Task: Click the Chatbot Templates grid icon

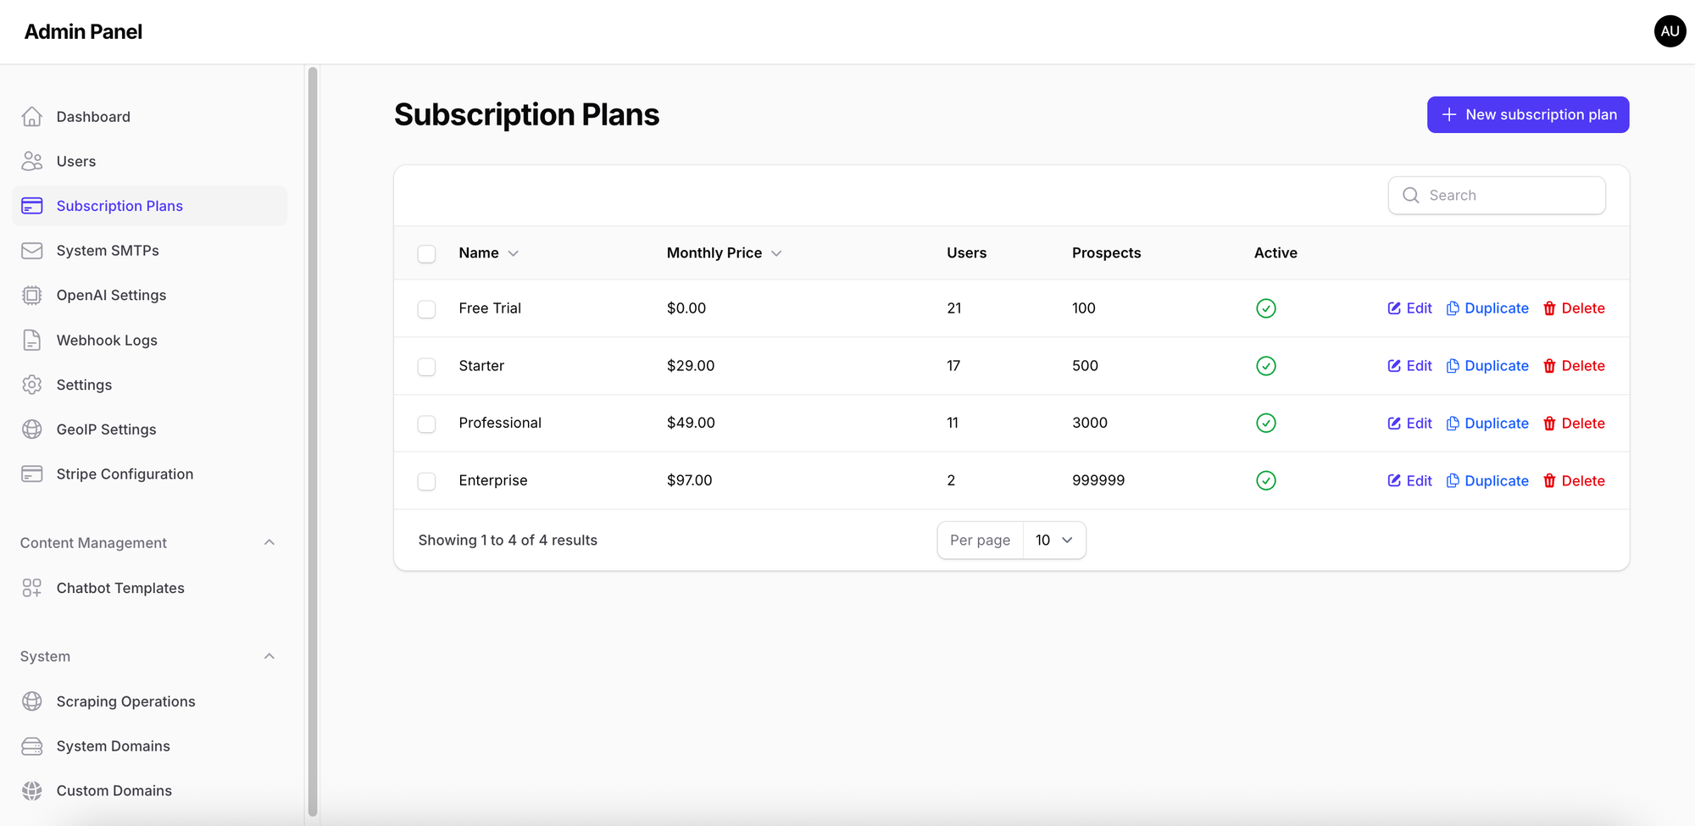Action: click(x=32, y=588)
